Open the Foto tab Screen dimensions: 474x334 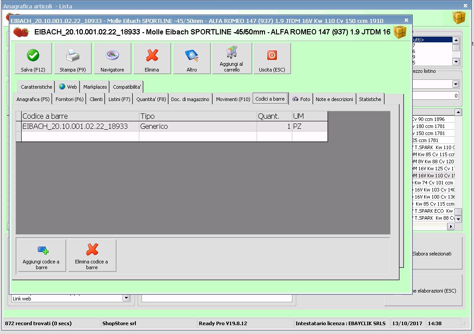tap(301, 99)
